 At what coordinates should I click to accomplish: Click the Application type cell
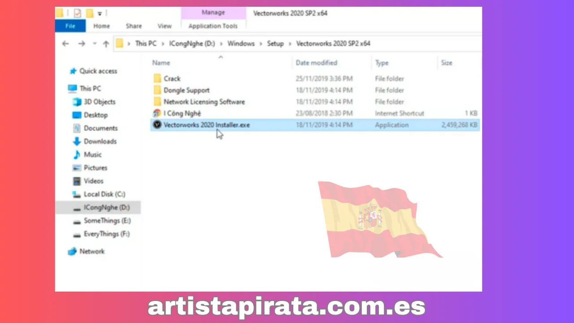(x=392, y=125)
